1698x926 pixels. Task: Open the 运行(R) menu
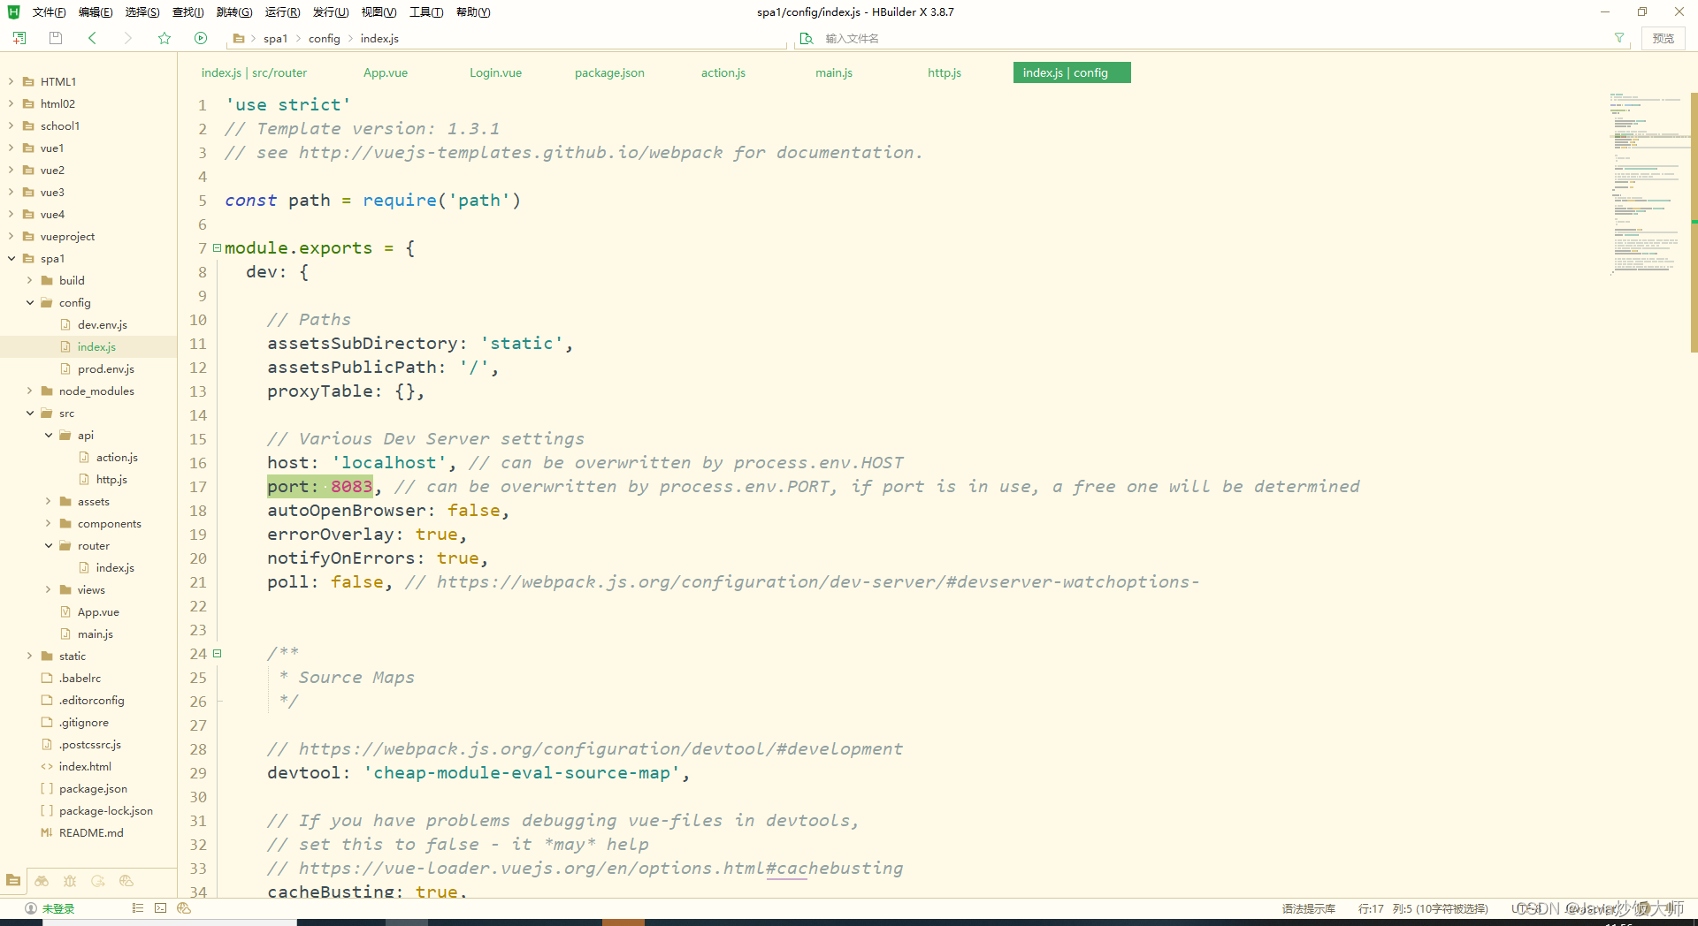click(281, 11)
